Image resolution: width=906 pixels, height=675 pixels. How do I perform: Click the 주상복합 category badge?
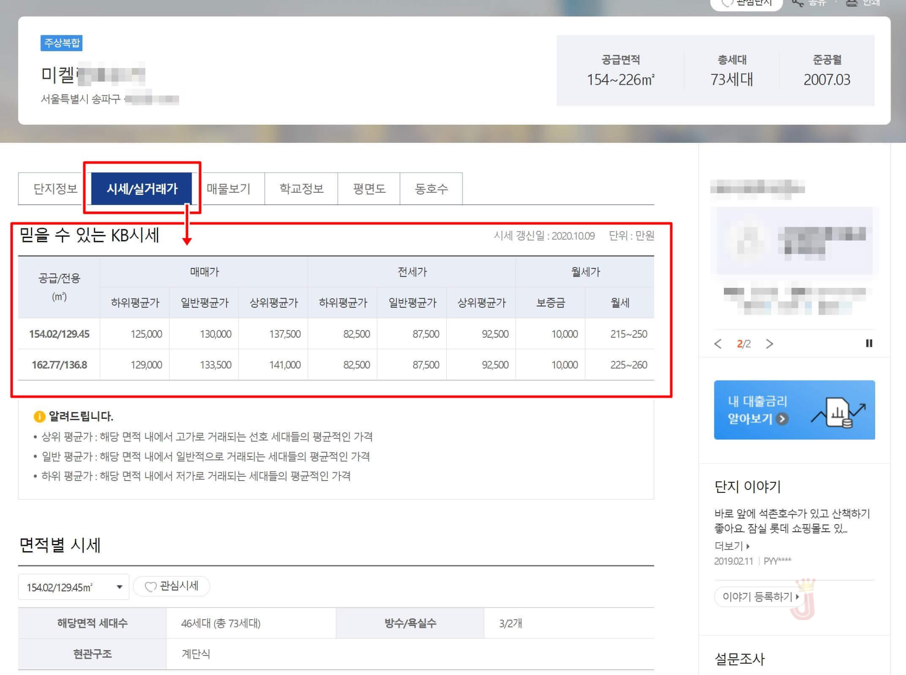pos(62,43)
